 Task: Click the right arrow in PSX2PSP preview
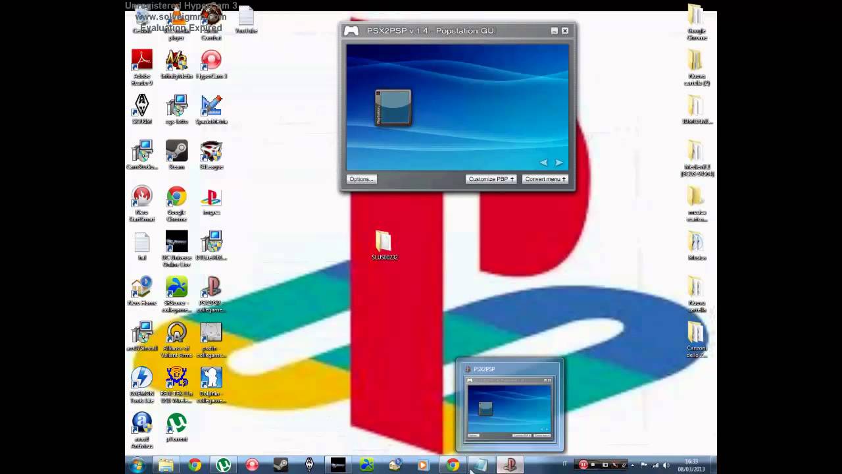point(559,163)
